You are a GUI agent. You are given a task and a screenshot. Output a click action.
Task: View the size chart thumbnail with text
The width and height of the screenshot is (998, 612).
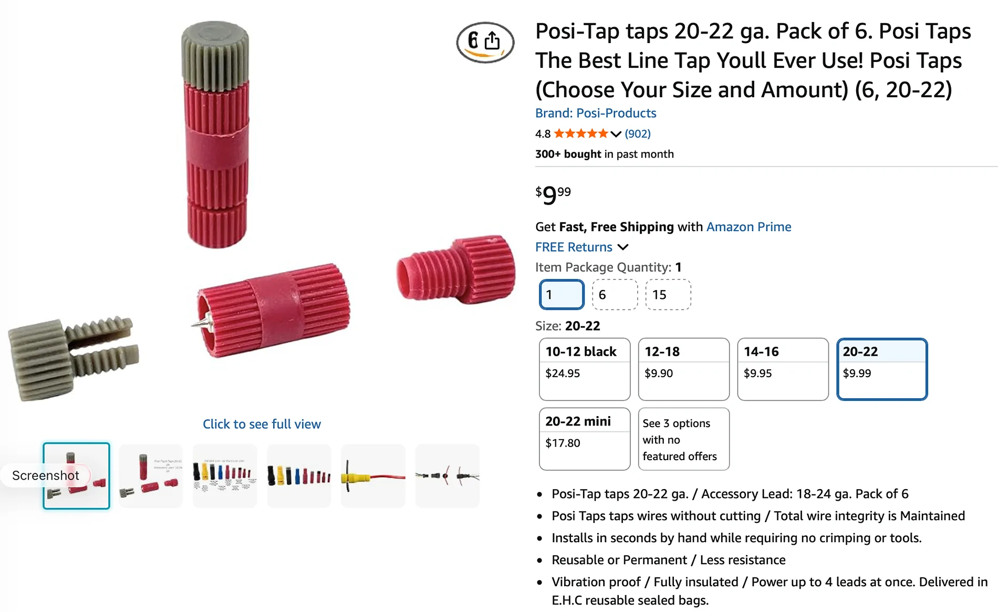click(225, 476)
